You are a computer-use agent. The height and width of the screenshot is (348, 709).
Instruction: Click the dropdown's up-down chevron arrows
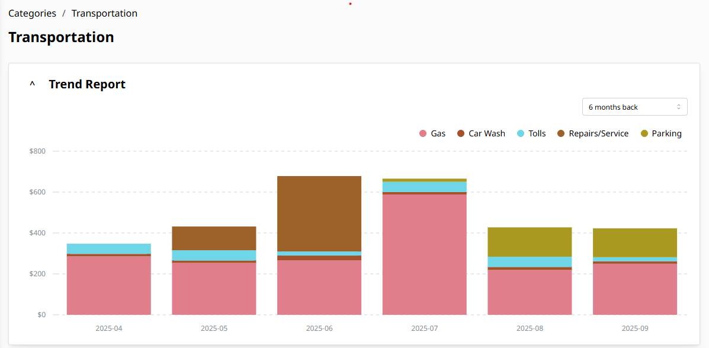coord(678,107)
